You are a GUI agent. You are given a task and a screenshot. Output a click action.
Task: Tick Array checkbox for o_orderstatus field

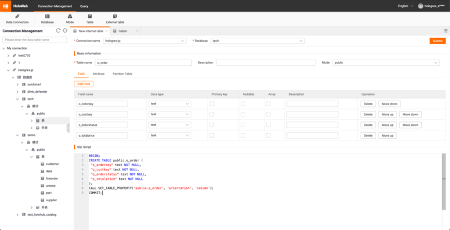click(268, 125)
